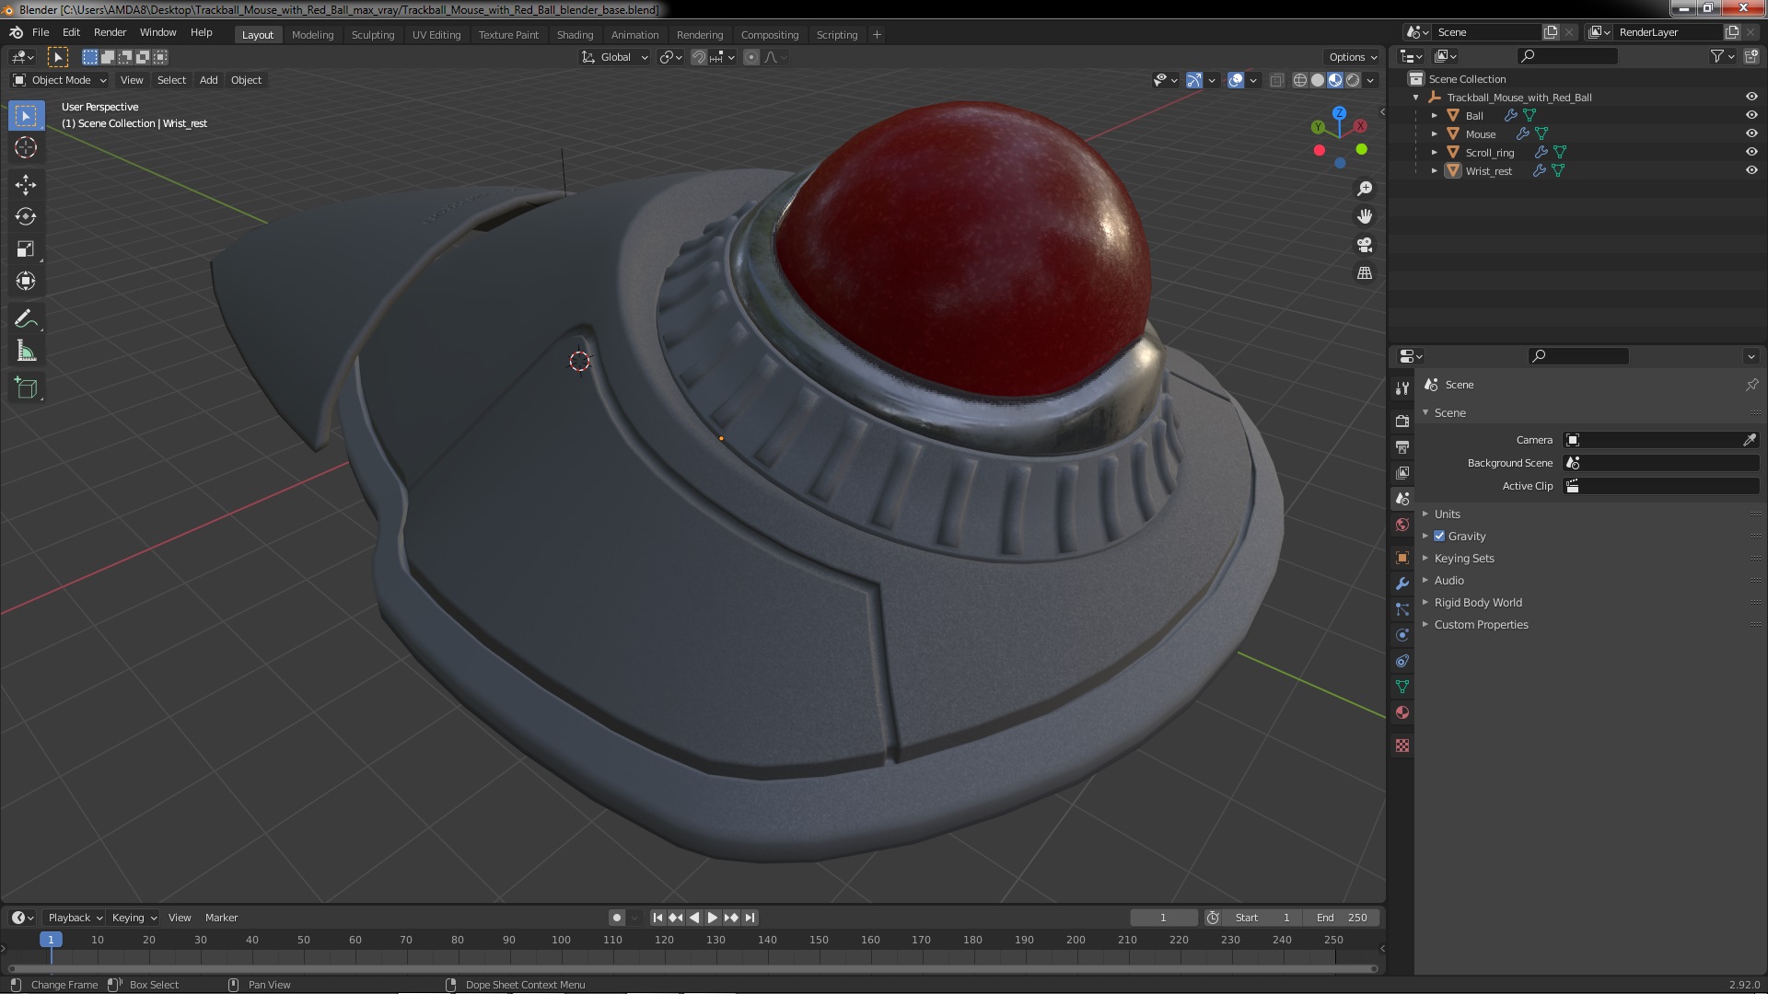
Task: Switch to the Shading workspace tab
Action: click(575, 35)
